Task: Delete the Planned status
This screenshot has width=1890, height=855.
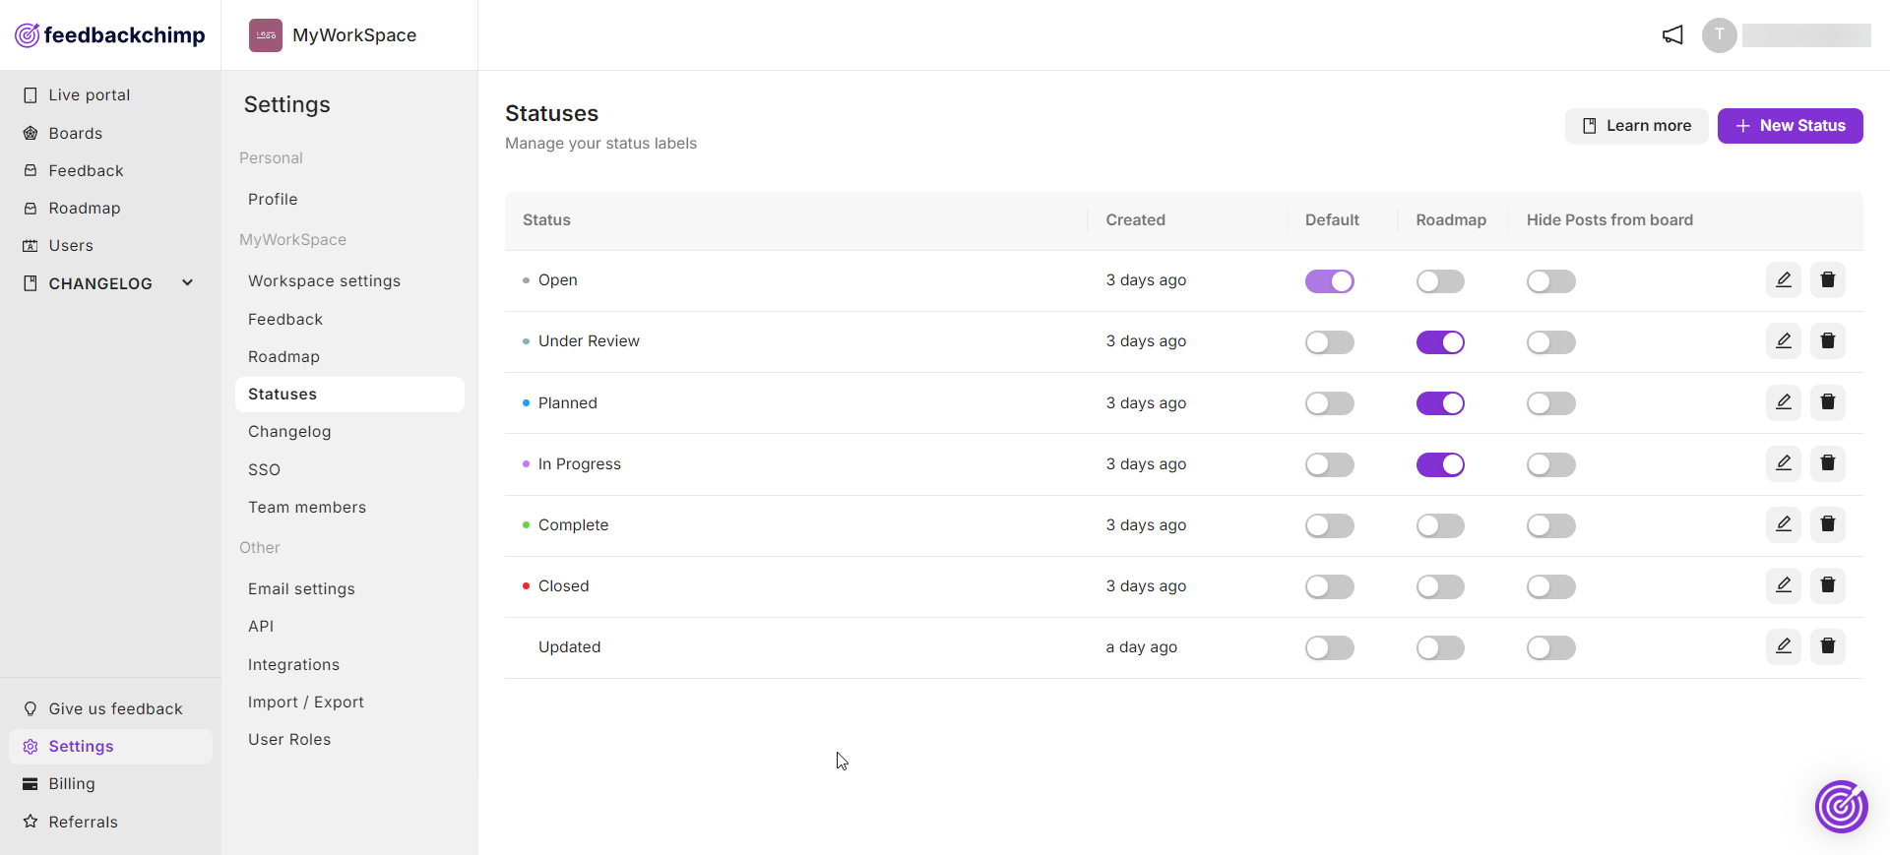Action: (x=1827, y=402)
